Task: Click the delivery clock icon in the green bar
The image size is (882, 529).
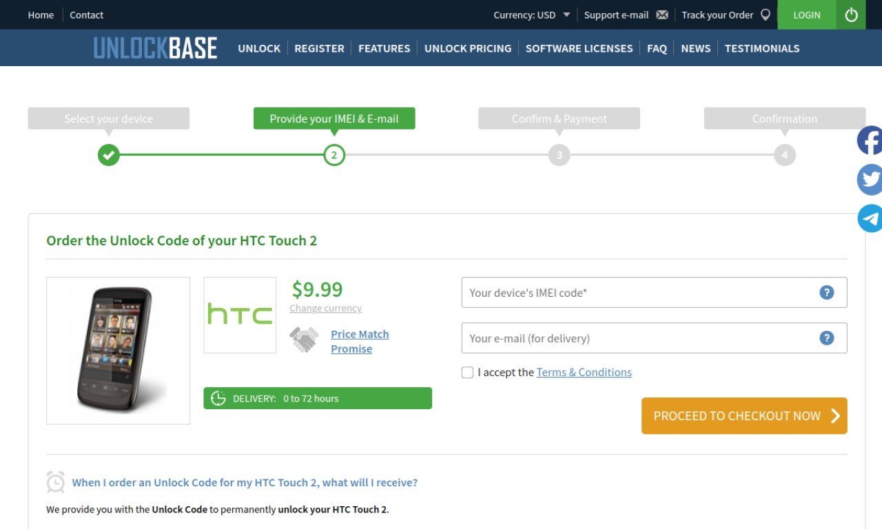Action: [218, 398]
